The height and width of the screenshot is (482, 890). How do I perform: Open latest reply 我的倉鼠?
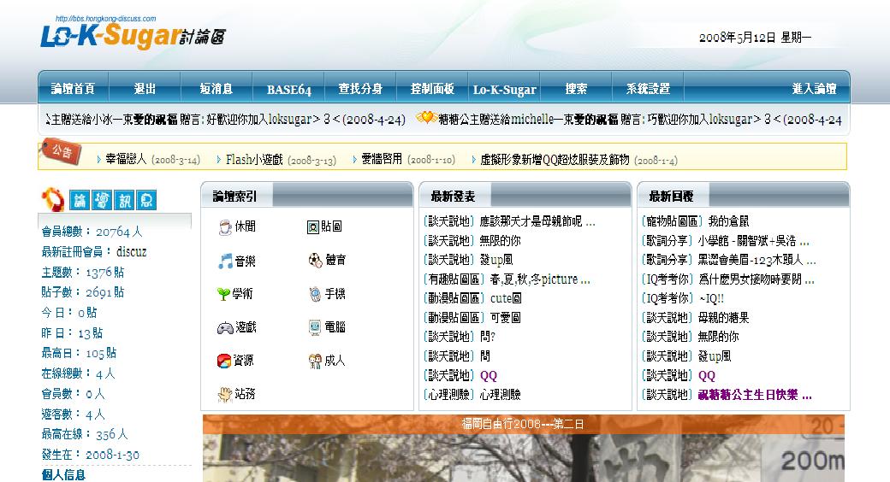click(x=729, y=221)
